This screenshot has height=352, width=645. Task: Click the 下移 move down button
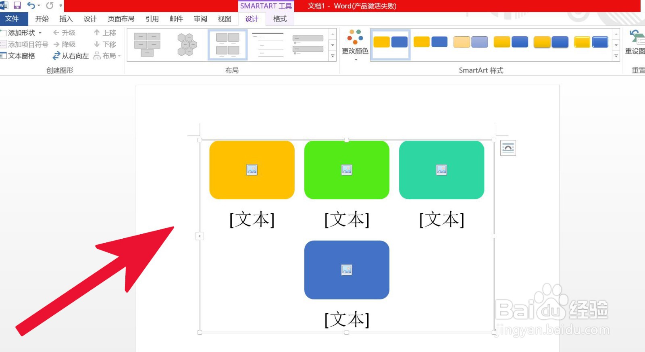point(105,44)
